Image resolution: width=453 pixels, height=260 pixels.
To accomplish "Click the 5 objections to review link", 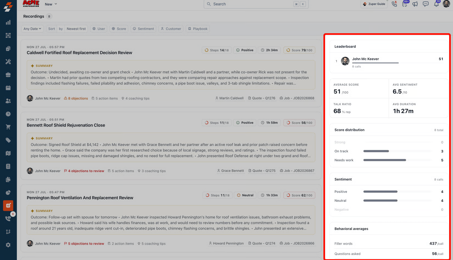I will 84,244.
